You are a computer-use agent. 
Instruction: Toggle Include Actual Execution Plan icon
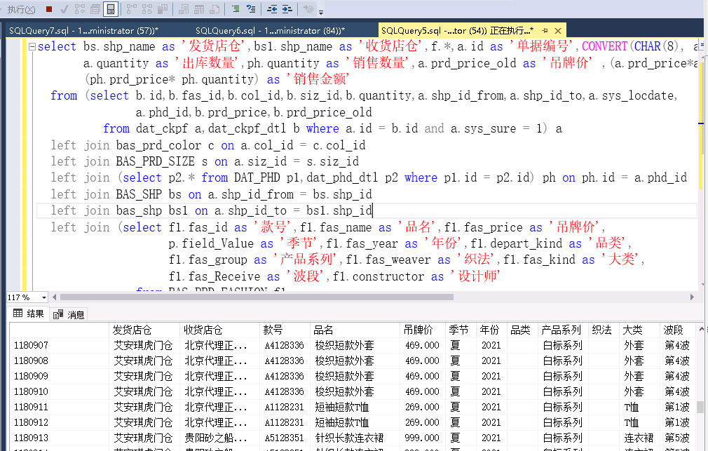pyautogui.click(x=131, y=9)
